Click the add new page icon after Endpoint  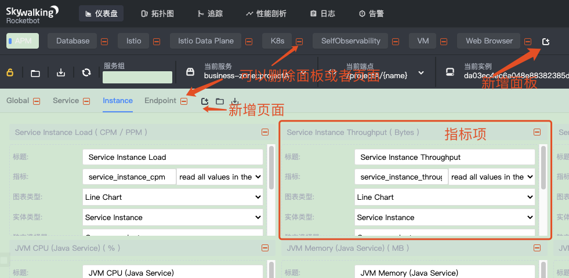point(204,101)
